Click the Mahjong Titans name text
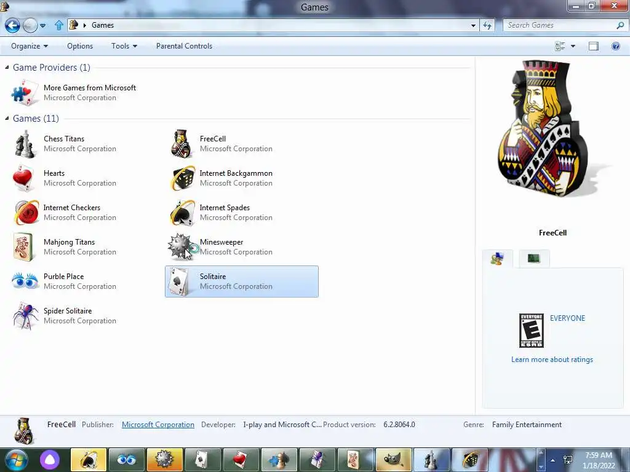This screenshot has height=472, width=630. 69,242
